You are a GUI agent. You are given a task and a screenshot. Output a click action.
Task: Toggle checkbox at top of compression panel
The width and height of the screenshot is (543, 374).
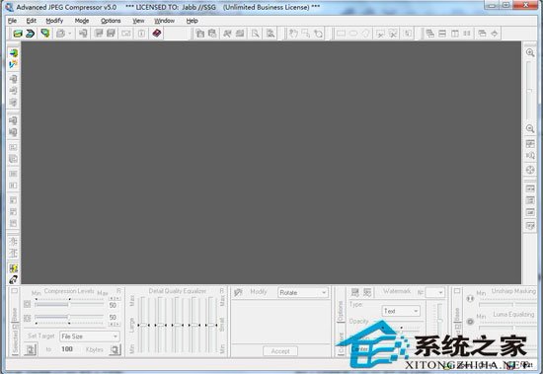pos(14,290)
